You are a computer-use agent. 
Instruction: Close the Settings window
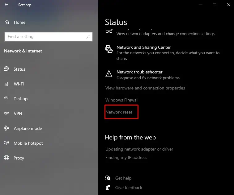click(229, 5)
